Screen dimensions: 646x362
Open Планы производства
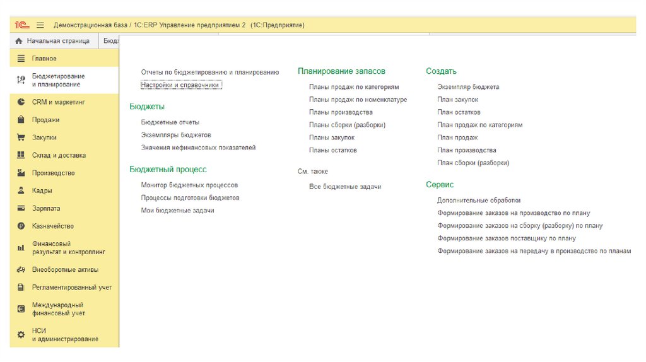tap(341, 112)
